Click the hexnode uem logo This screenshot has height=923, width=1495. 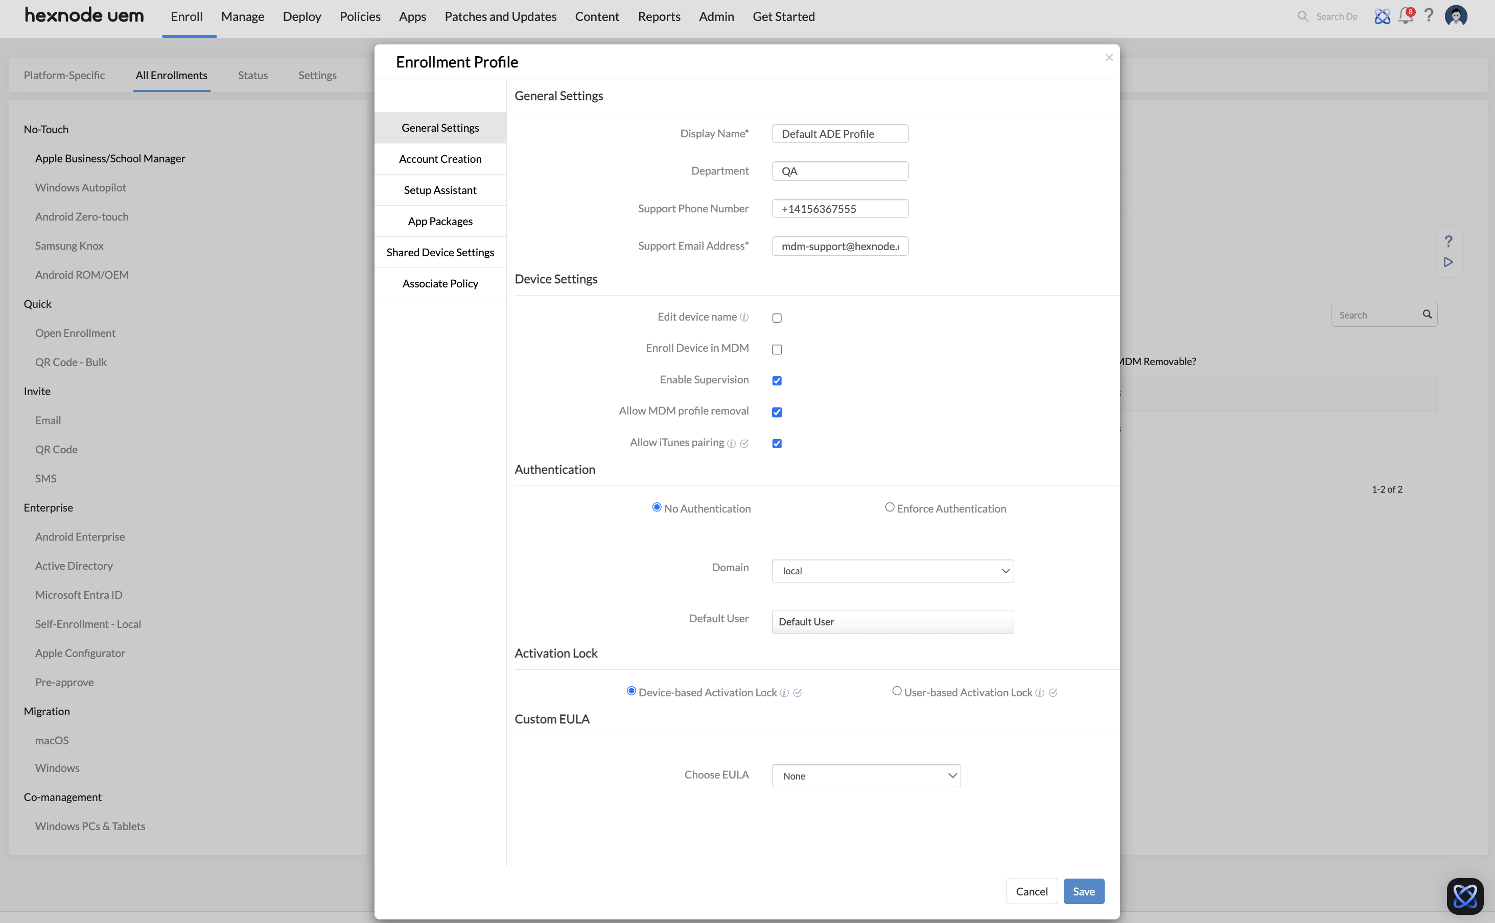84,15
